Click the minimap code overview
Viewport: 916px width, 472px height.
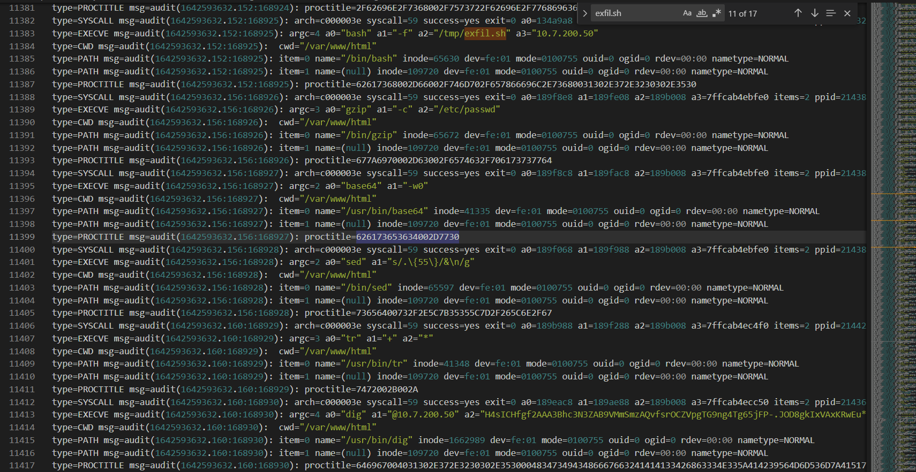pyautogui.click(x=894, y=236)
